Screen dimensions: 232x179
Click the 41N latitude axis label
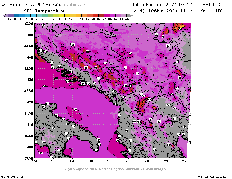(30, 125)
